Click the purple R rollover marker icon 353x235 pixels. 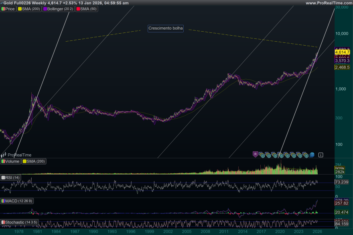coord(255,154)
